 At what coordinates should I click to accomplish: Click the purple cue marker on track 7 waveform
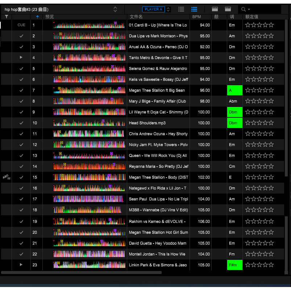point(119,88)
